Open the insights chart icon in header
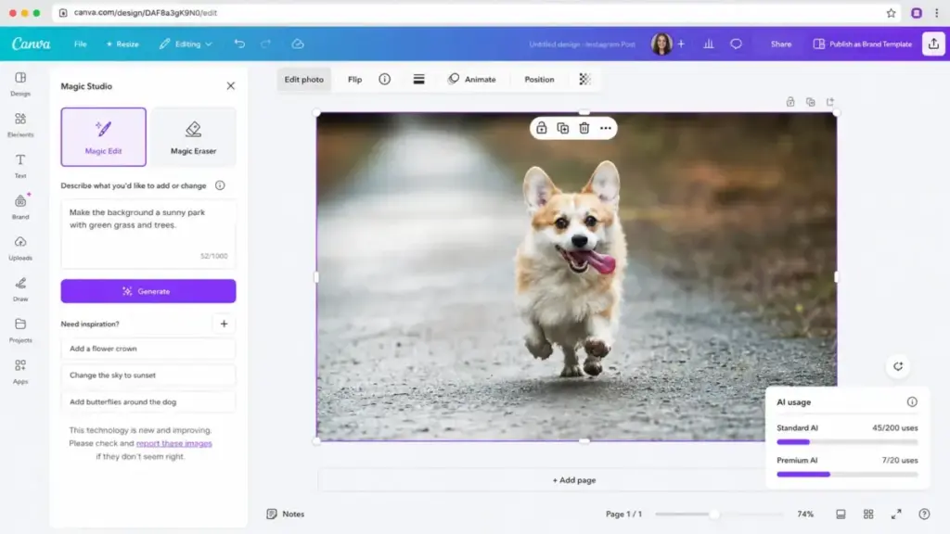The width and height of the screenshot is (950, 534). tap(708, 44)
